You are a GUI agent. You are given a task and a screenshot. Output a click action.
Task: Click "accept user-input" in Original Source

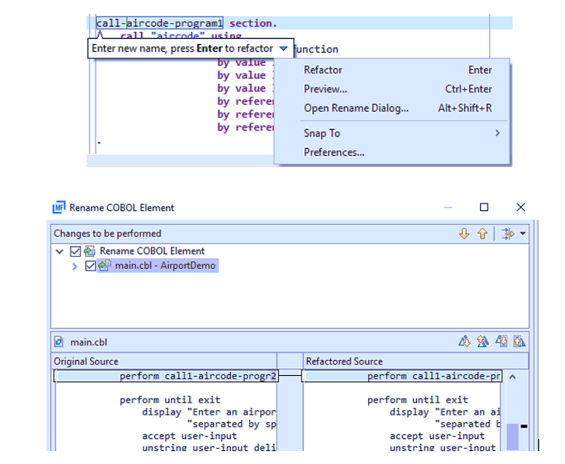(x=190, y=436)
